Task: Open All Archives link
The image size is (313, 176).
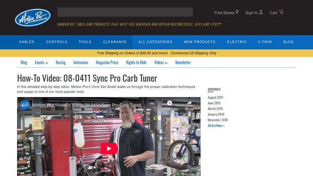Action: point(216,126)
